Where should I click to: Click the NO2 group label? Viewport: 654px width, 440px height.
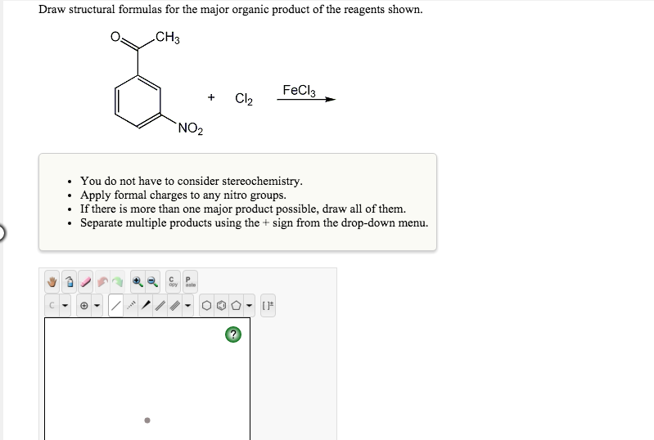191,128
